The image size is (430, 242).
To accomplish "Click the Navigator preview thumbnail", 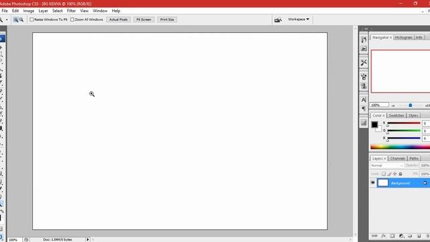I will (x=400, y=71).
